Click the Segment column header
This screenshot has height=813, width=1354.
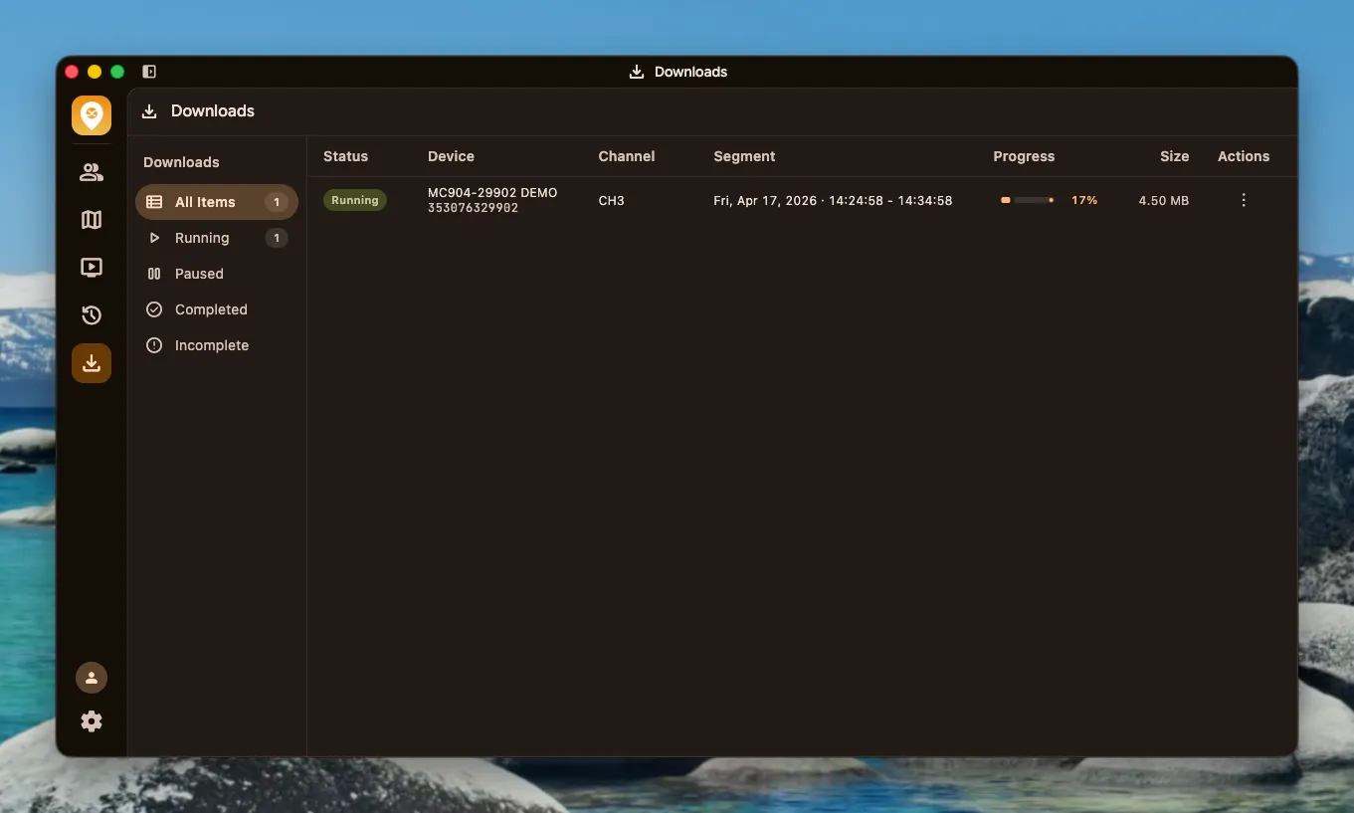(x=744, y=156)
